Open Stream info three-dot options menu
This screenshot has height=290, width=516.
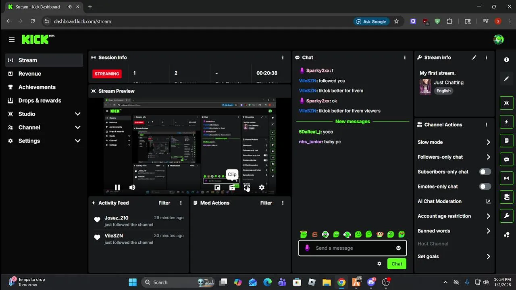[486, 58]
